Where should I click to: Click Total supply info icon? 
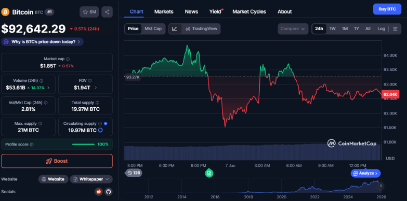pos(97,103)
